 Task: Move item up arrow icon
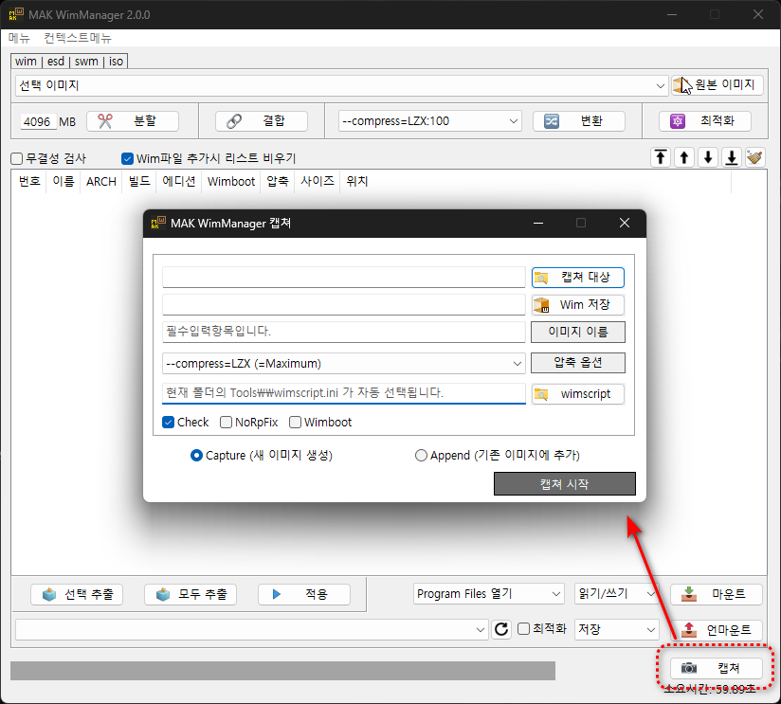click(684, 158)
